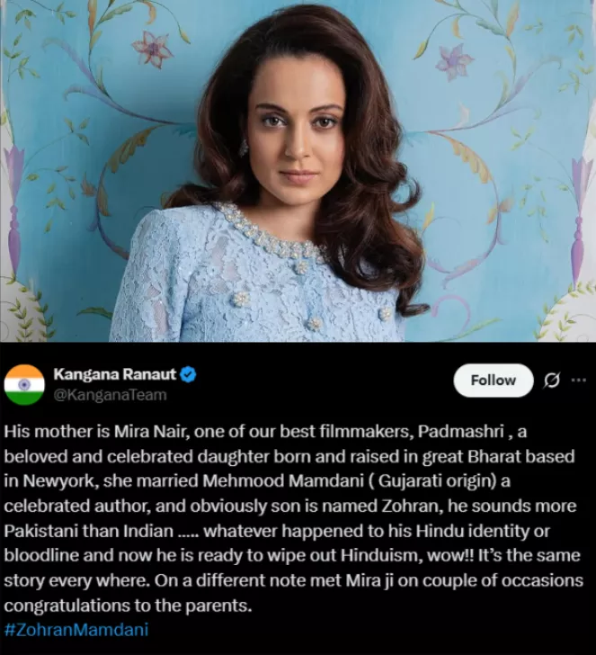The width and height of the screenshot is (596, 655).
Task: Open Grok explain icon beside Follow
Action: pyautogui.click(x=551, y=380)
